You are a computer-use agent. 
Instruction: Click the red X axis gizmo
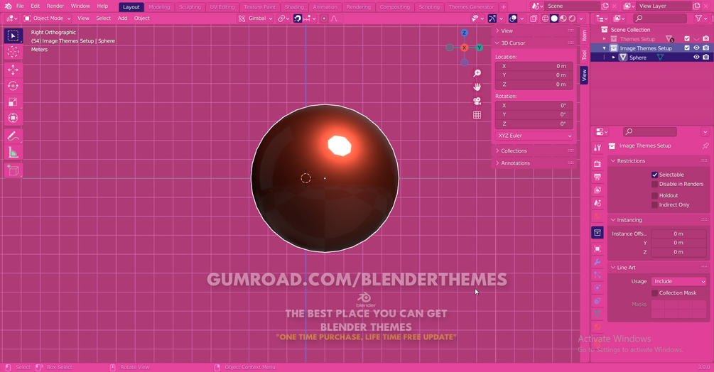(x=464, y=48)
